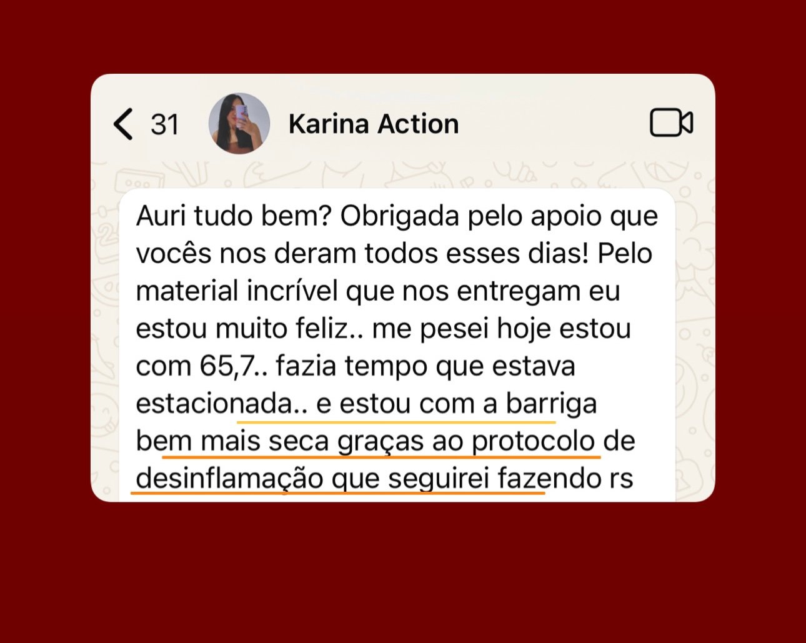Tap the contact name Karina Action
806x643 pixels.
coord(374,124)
